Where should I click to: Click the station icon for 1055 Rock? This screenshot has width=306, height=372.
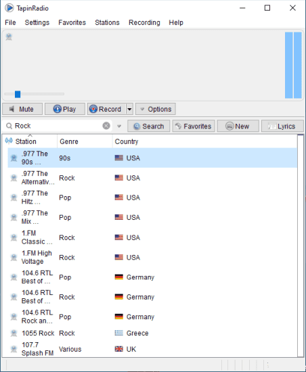pos(14,333)
